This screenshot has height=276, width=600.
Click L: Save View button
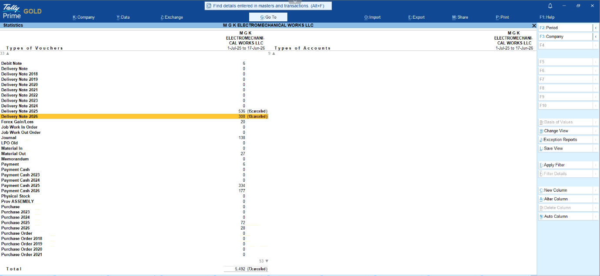pyautogui.click(x=565, y=148)
